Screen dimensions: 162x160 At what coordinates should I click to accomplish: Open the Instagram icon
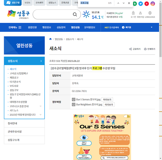(153, 4)
